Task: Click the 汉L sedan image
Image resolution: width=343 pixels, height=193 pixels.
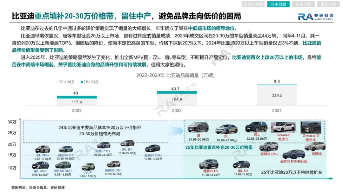Action: 227,129
